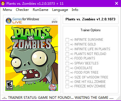Screen dimensions: 121x101
Task: Open the Checker menu
Action: (x=22, y=10)
